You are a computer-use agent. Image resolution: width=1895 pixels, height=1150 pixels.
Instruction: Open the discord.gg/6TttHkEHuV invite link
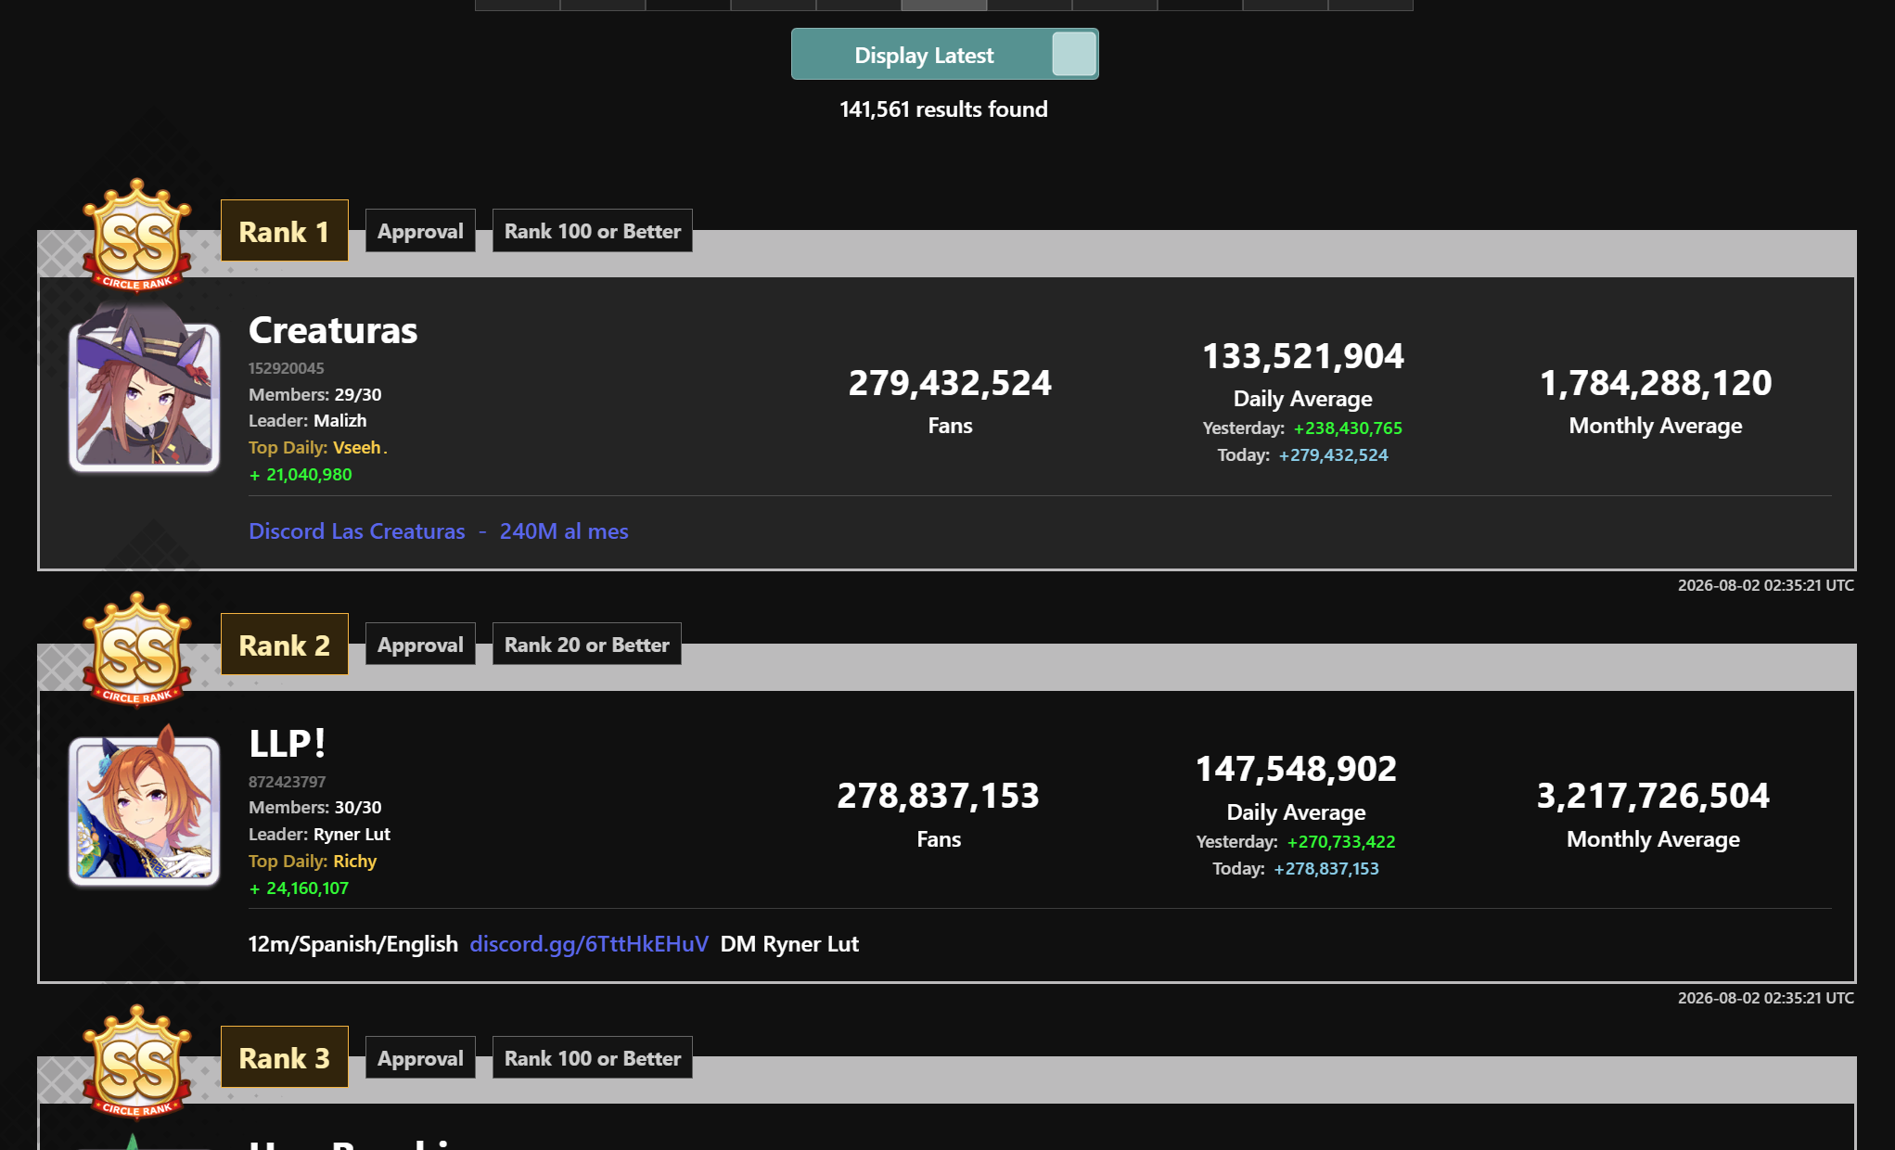point(589,944)
